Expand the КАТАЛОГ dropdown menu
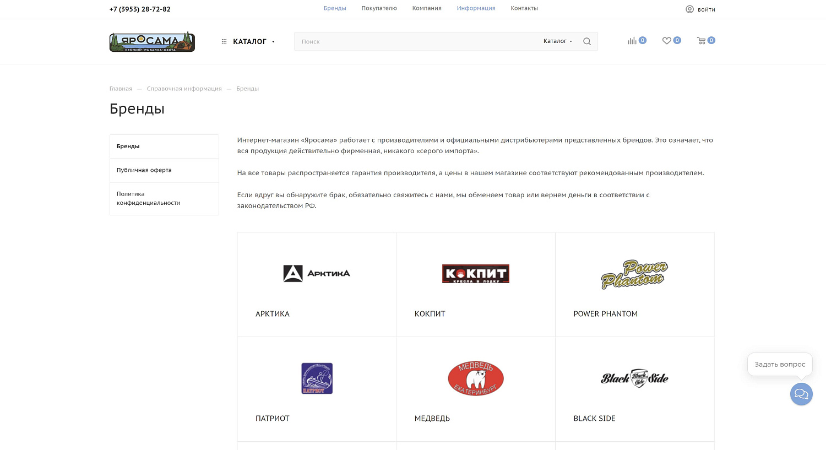The width and height of the screenshot is (826, 450). (x=249, y=41)
